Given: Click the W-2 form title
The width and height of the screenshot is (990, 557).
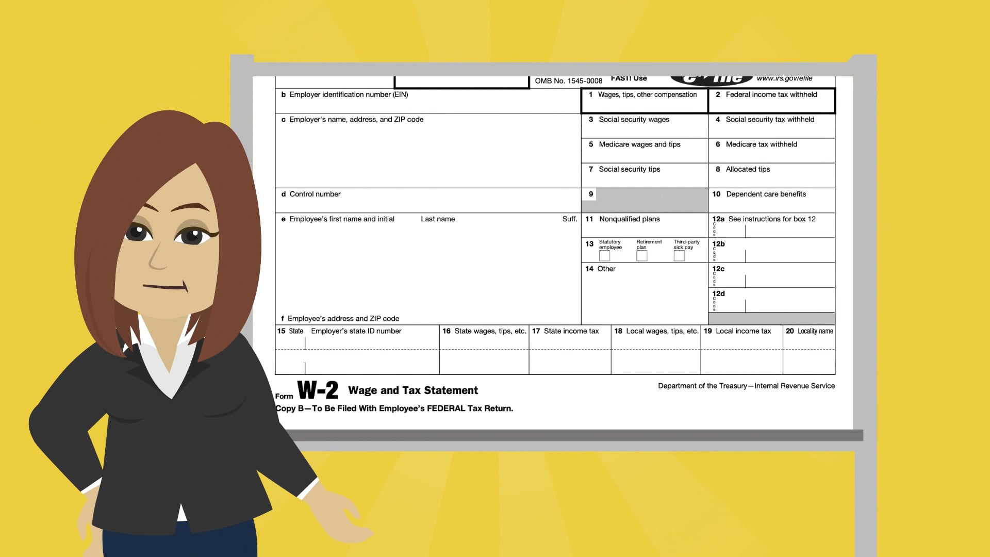Looking at the screenshot, I should point(318,390).
